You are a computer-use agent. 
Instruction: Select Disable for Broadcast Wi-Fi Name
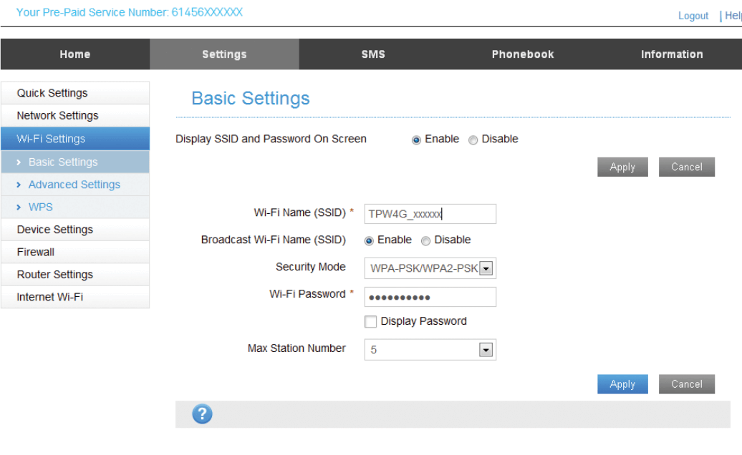[x=425, y=241]
